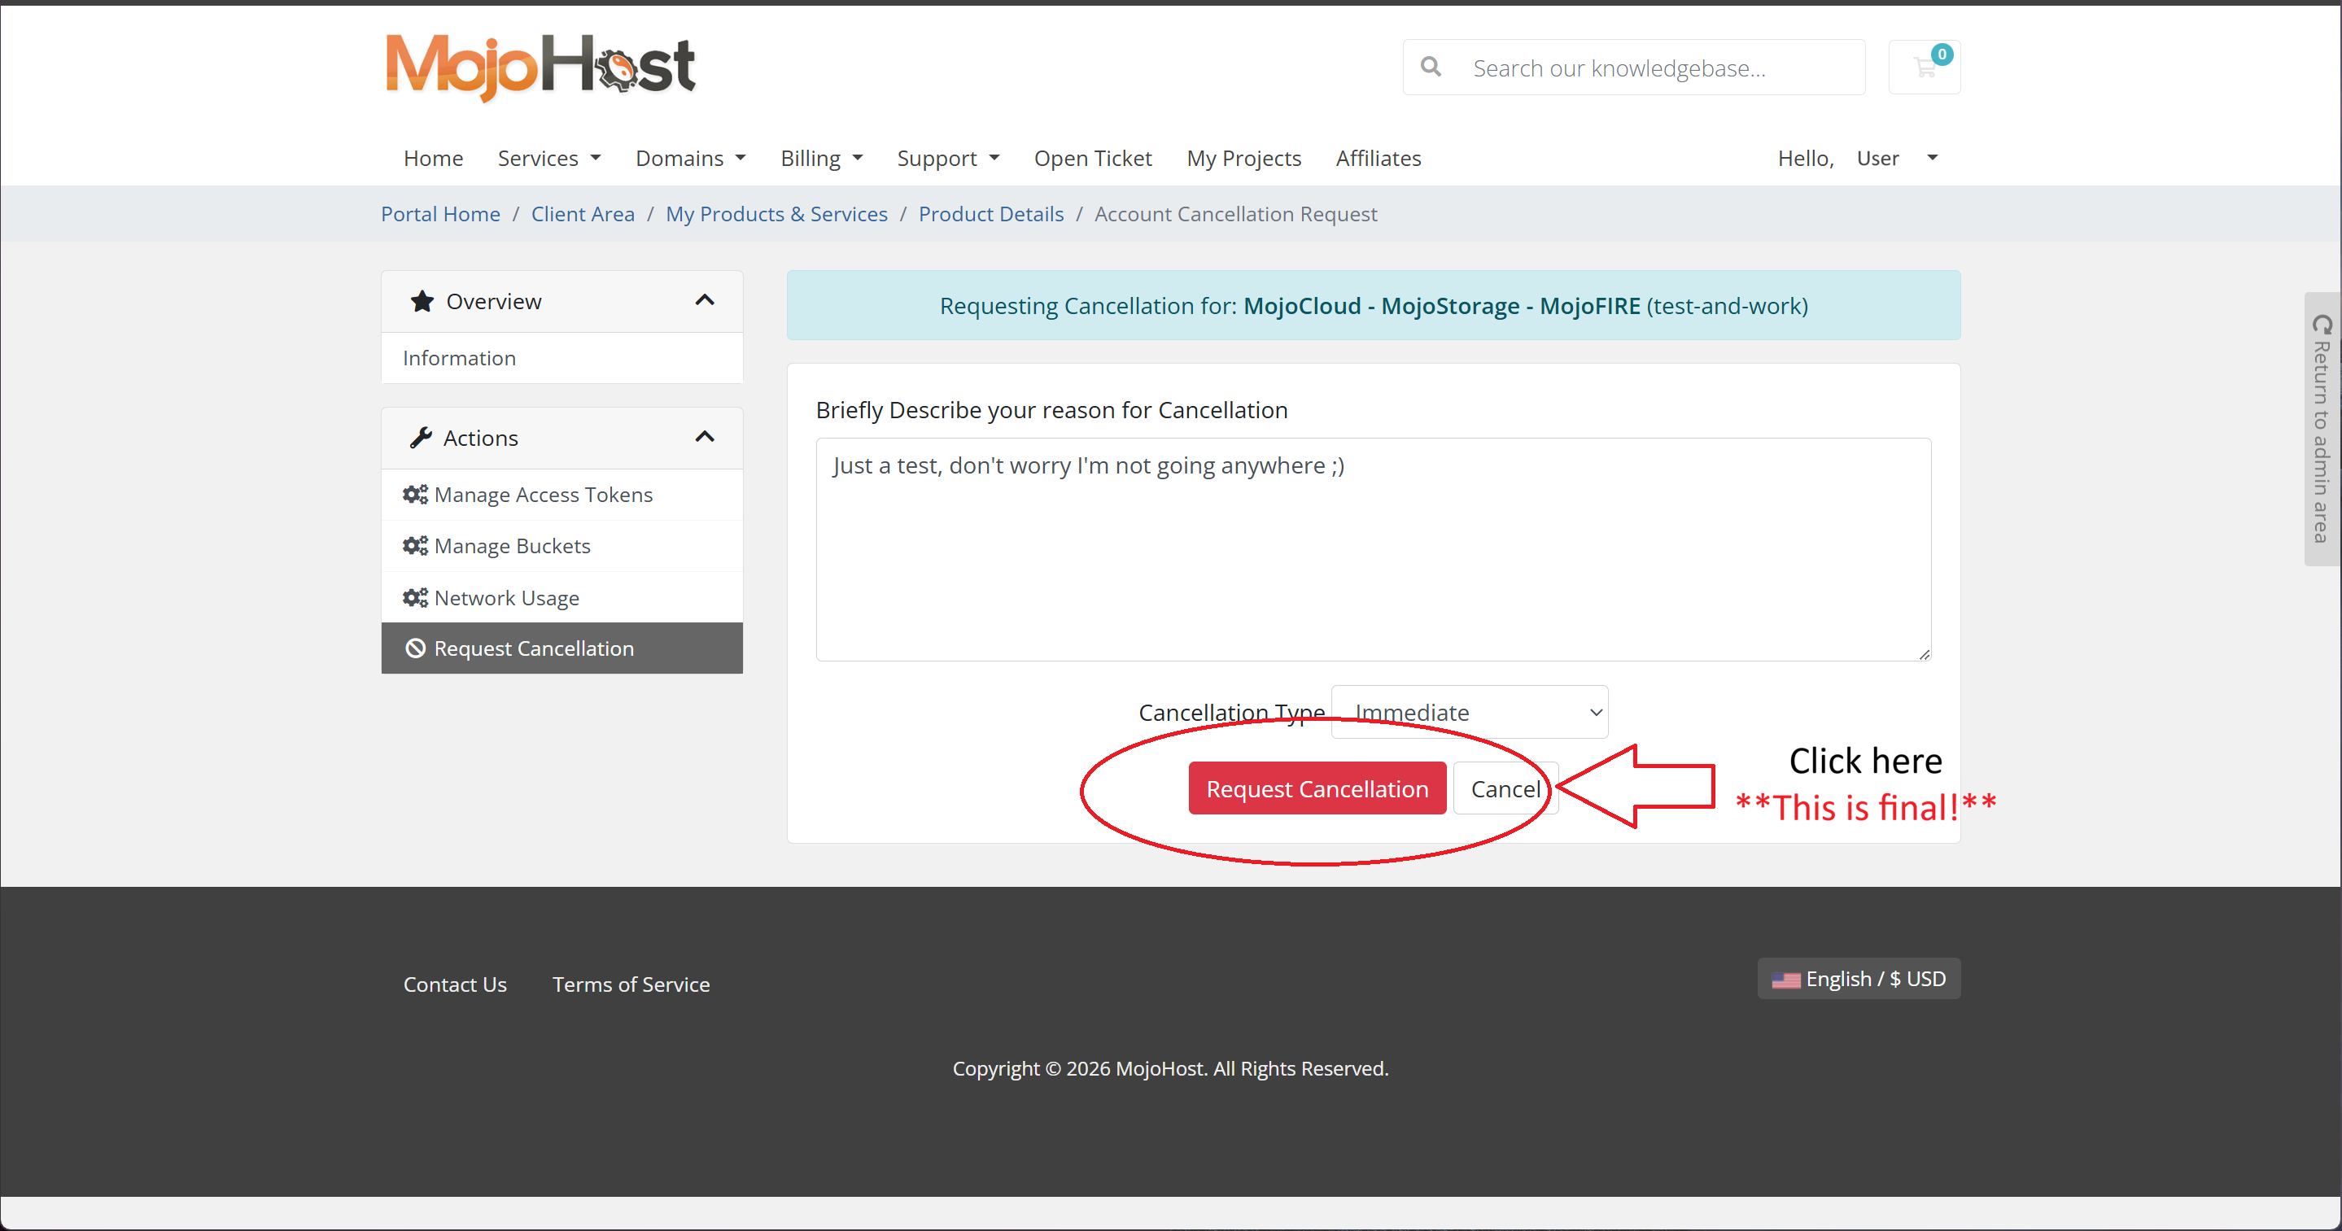Click the Cancel button
This screenshot has height=1231, width=2342.
click(x=1505, y=788)
